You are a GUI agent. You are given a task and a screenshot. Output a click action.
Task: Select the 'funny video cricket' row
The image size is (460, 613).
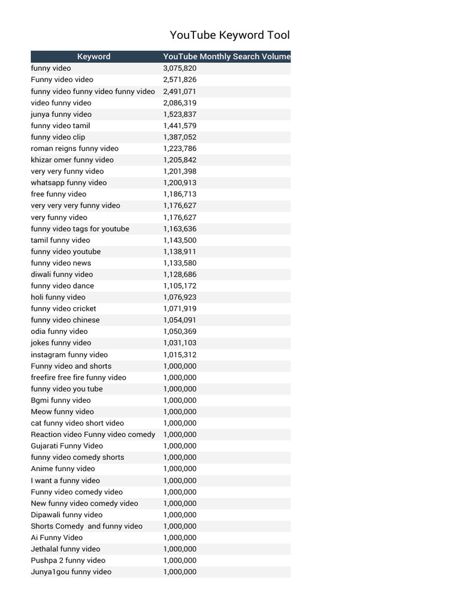(63, 308)
